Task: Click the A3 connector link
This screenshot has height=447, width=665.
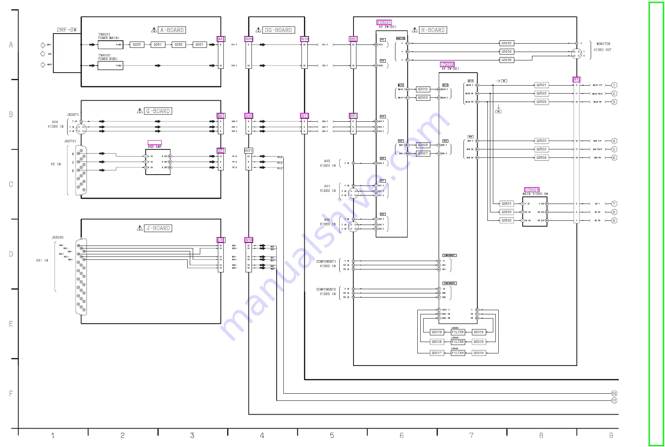Action: coord(221,39)
